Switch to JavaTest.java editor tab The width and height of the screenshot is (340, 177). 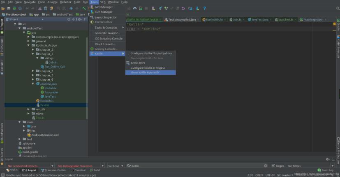259,19
